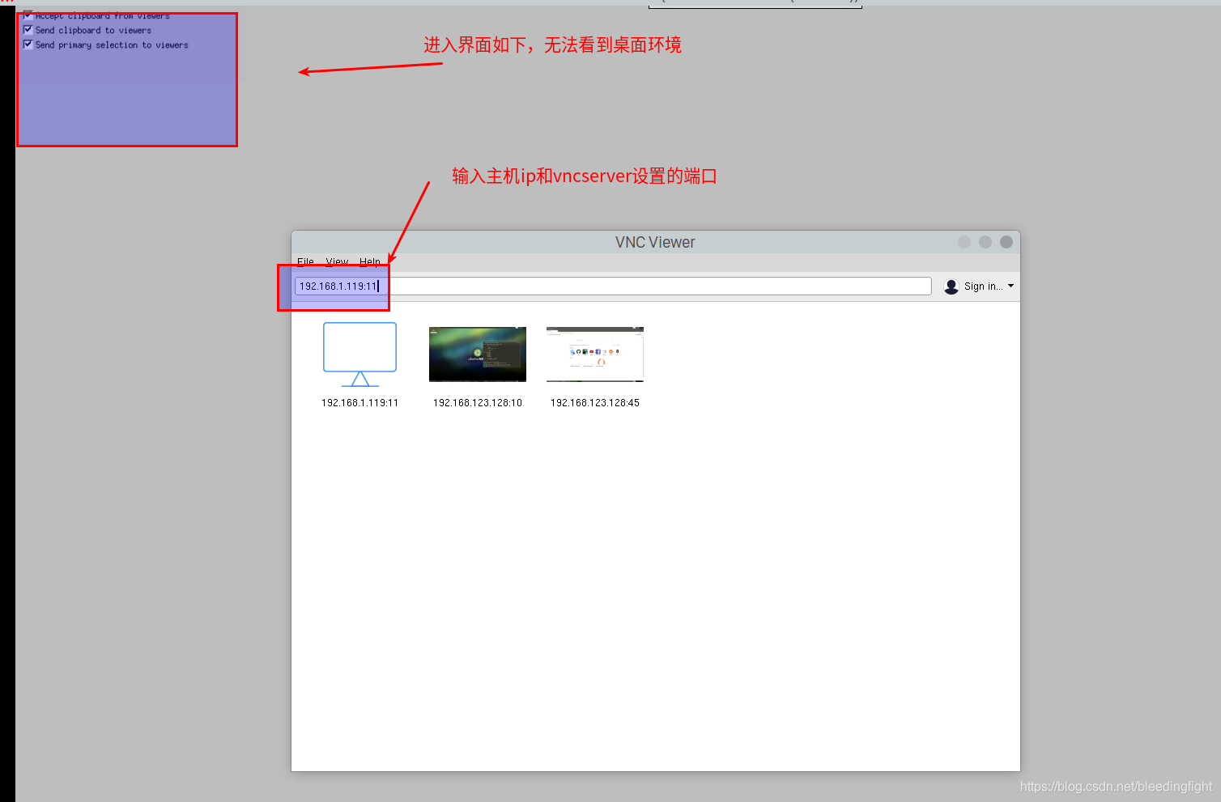Select the 192.168.123.128:45 browser thumbnail
This screenshot has width=1221, height=802.
(595, 354)
